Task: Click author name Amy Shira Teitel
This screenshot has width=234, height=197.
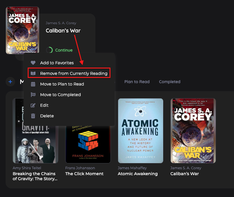Action: pyautogui.click(x=27, y=168)
